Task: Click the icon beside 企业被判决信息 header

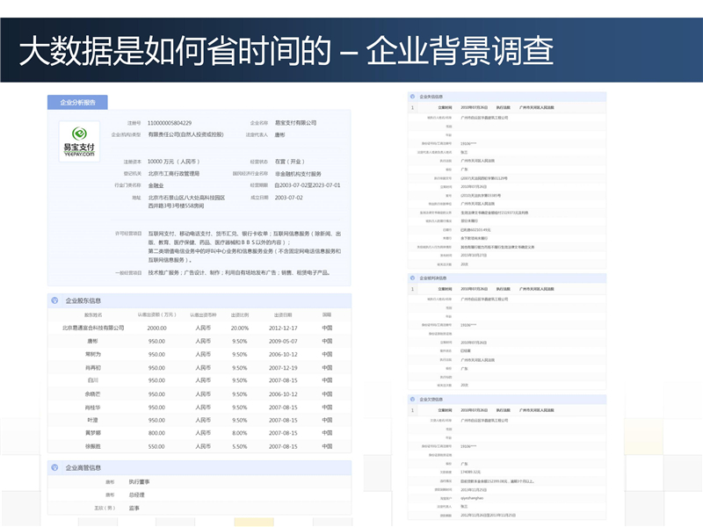Action: point(413,278)
